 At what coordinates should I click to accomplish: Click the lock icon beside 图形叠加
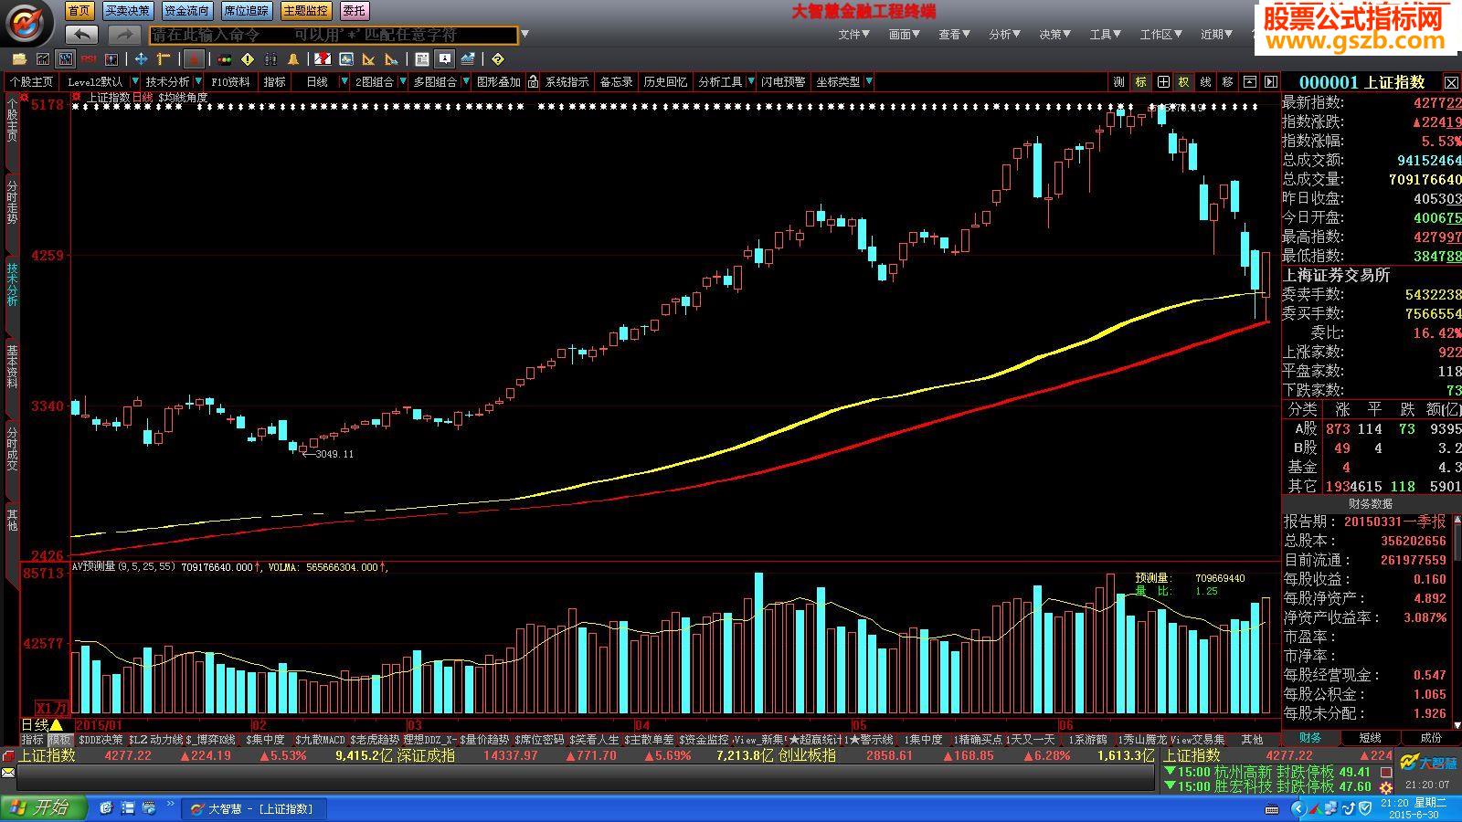533,82
